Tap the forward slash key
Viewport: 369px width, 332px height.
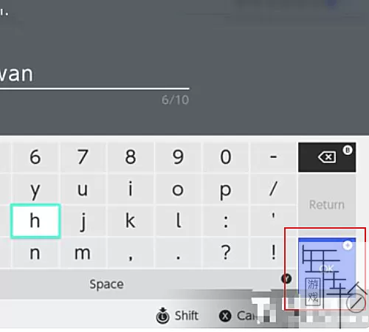273,189
